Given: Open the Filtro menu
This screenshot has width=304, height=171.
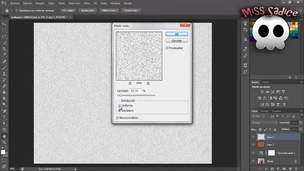Looking at the screenshot, I should point(86,3).
